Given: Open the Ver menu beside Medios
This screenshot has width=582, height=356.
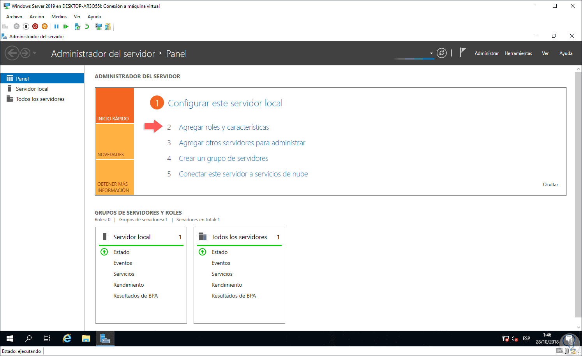Looking at the screenshot, I should [x=77, y=17].
